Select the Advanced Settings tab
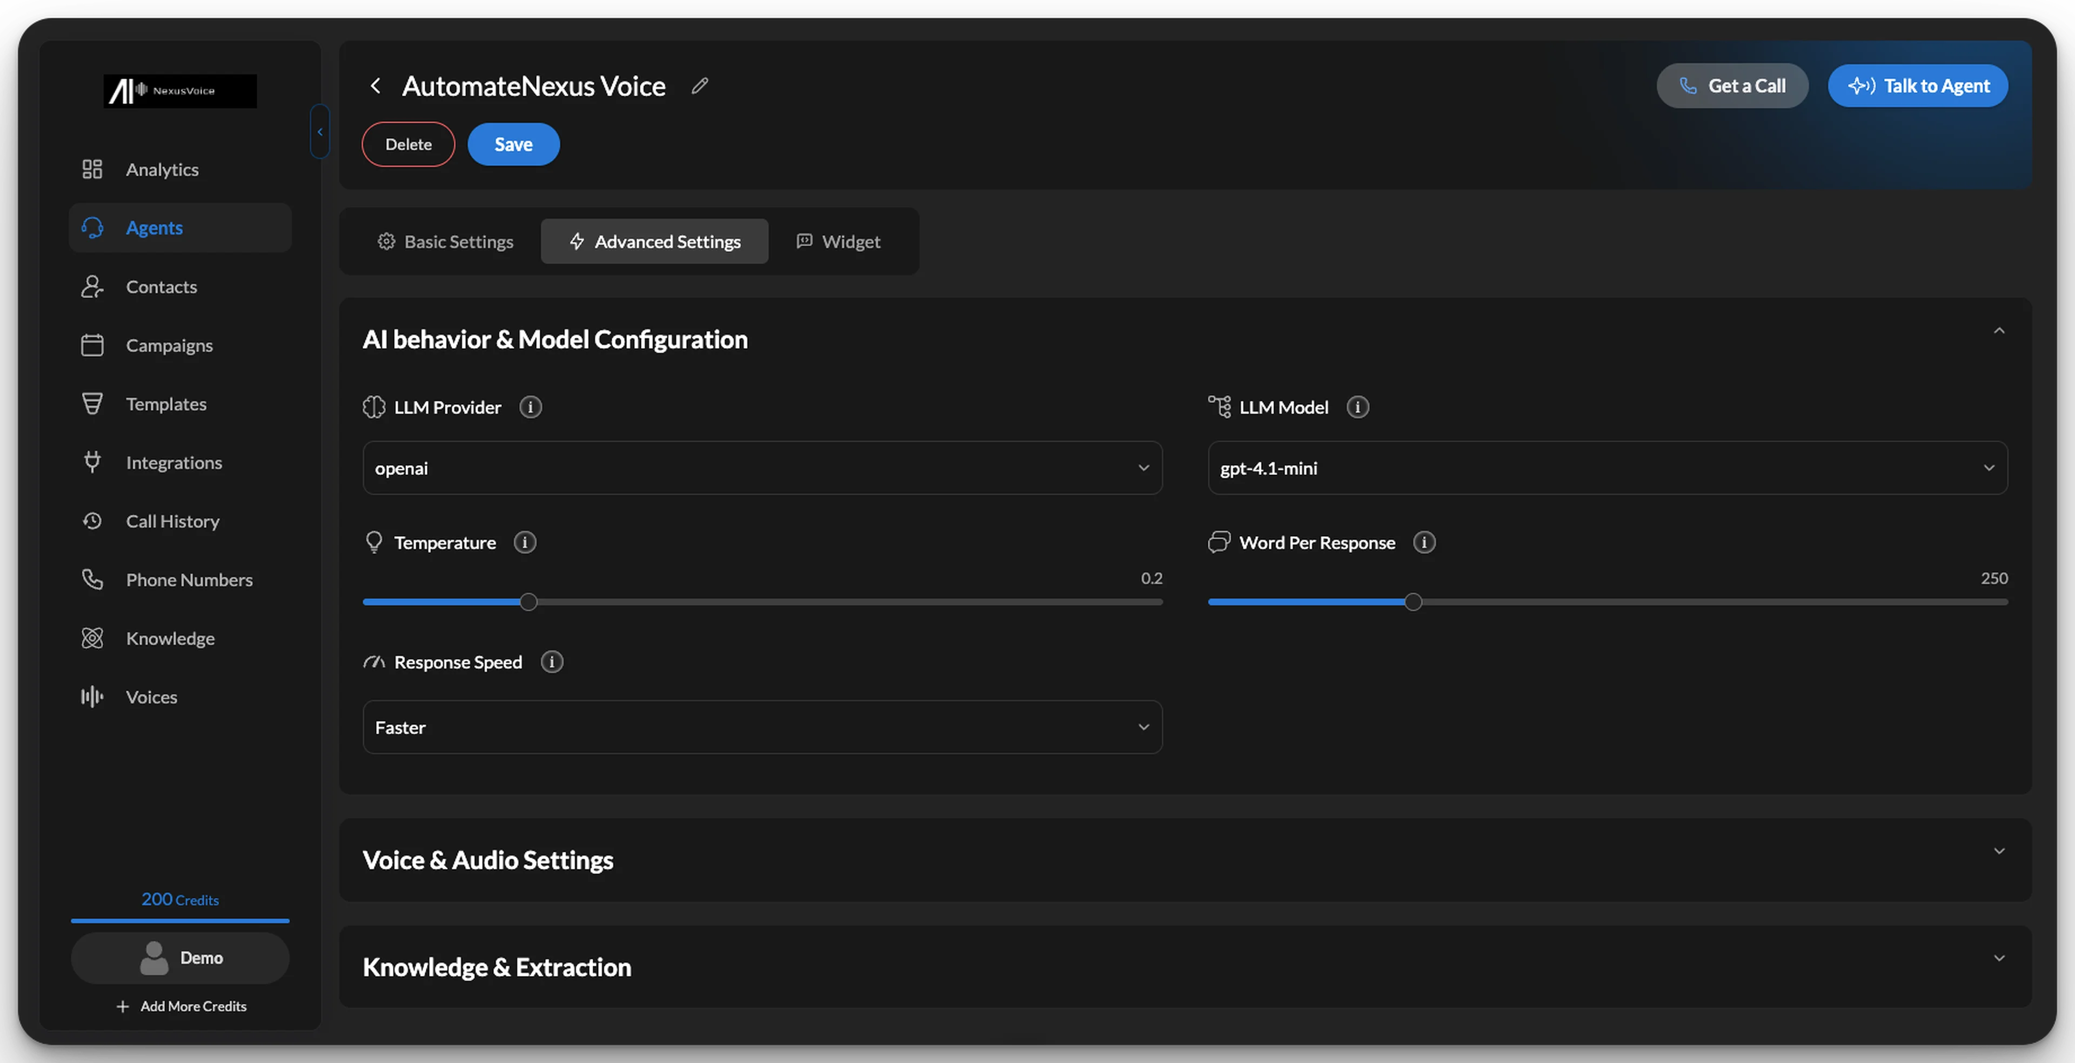The width and height of the screenshot is (2075, 1063). (654, 242)
